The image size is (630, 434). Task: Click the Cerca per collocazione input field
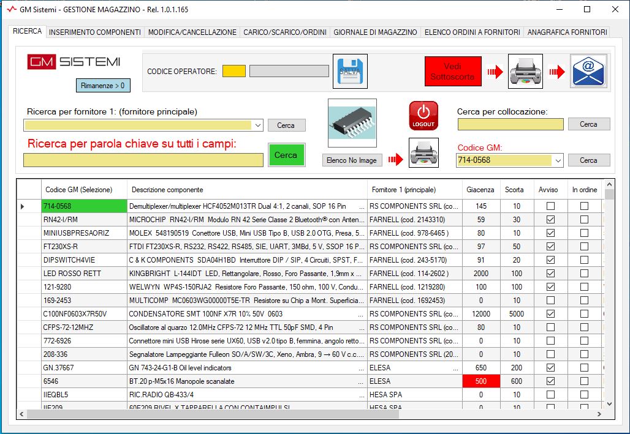pyautogui.click(x=510, y=124)
